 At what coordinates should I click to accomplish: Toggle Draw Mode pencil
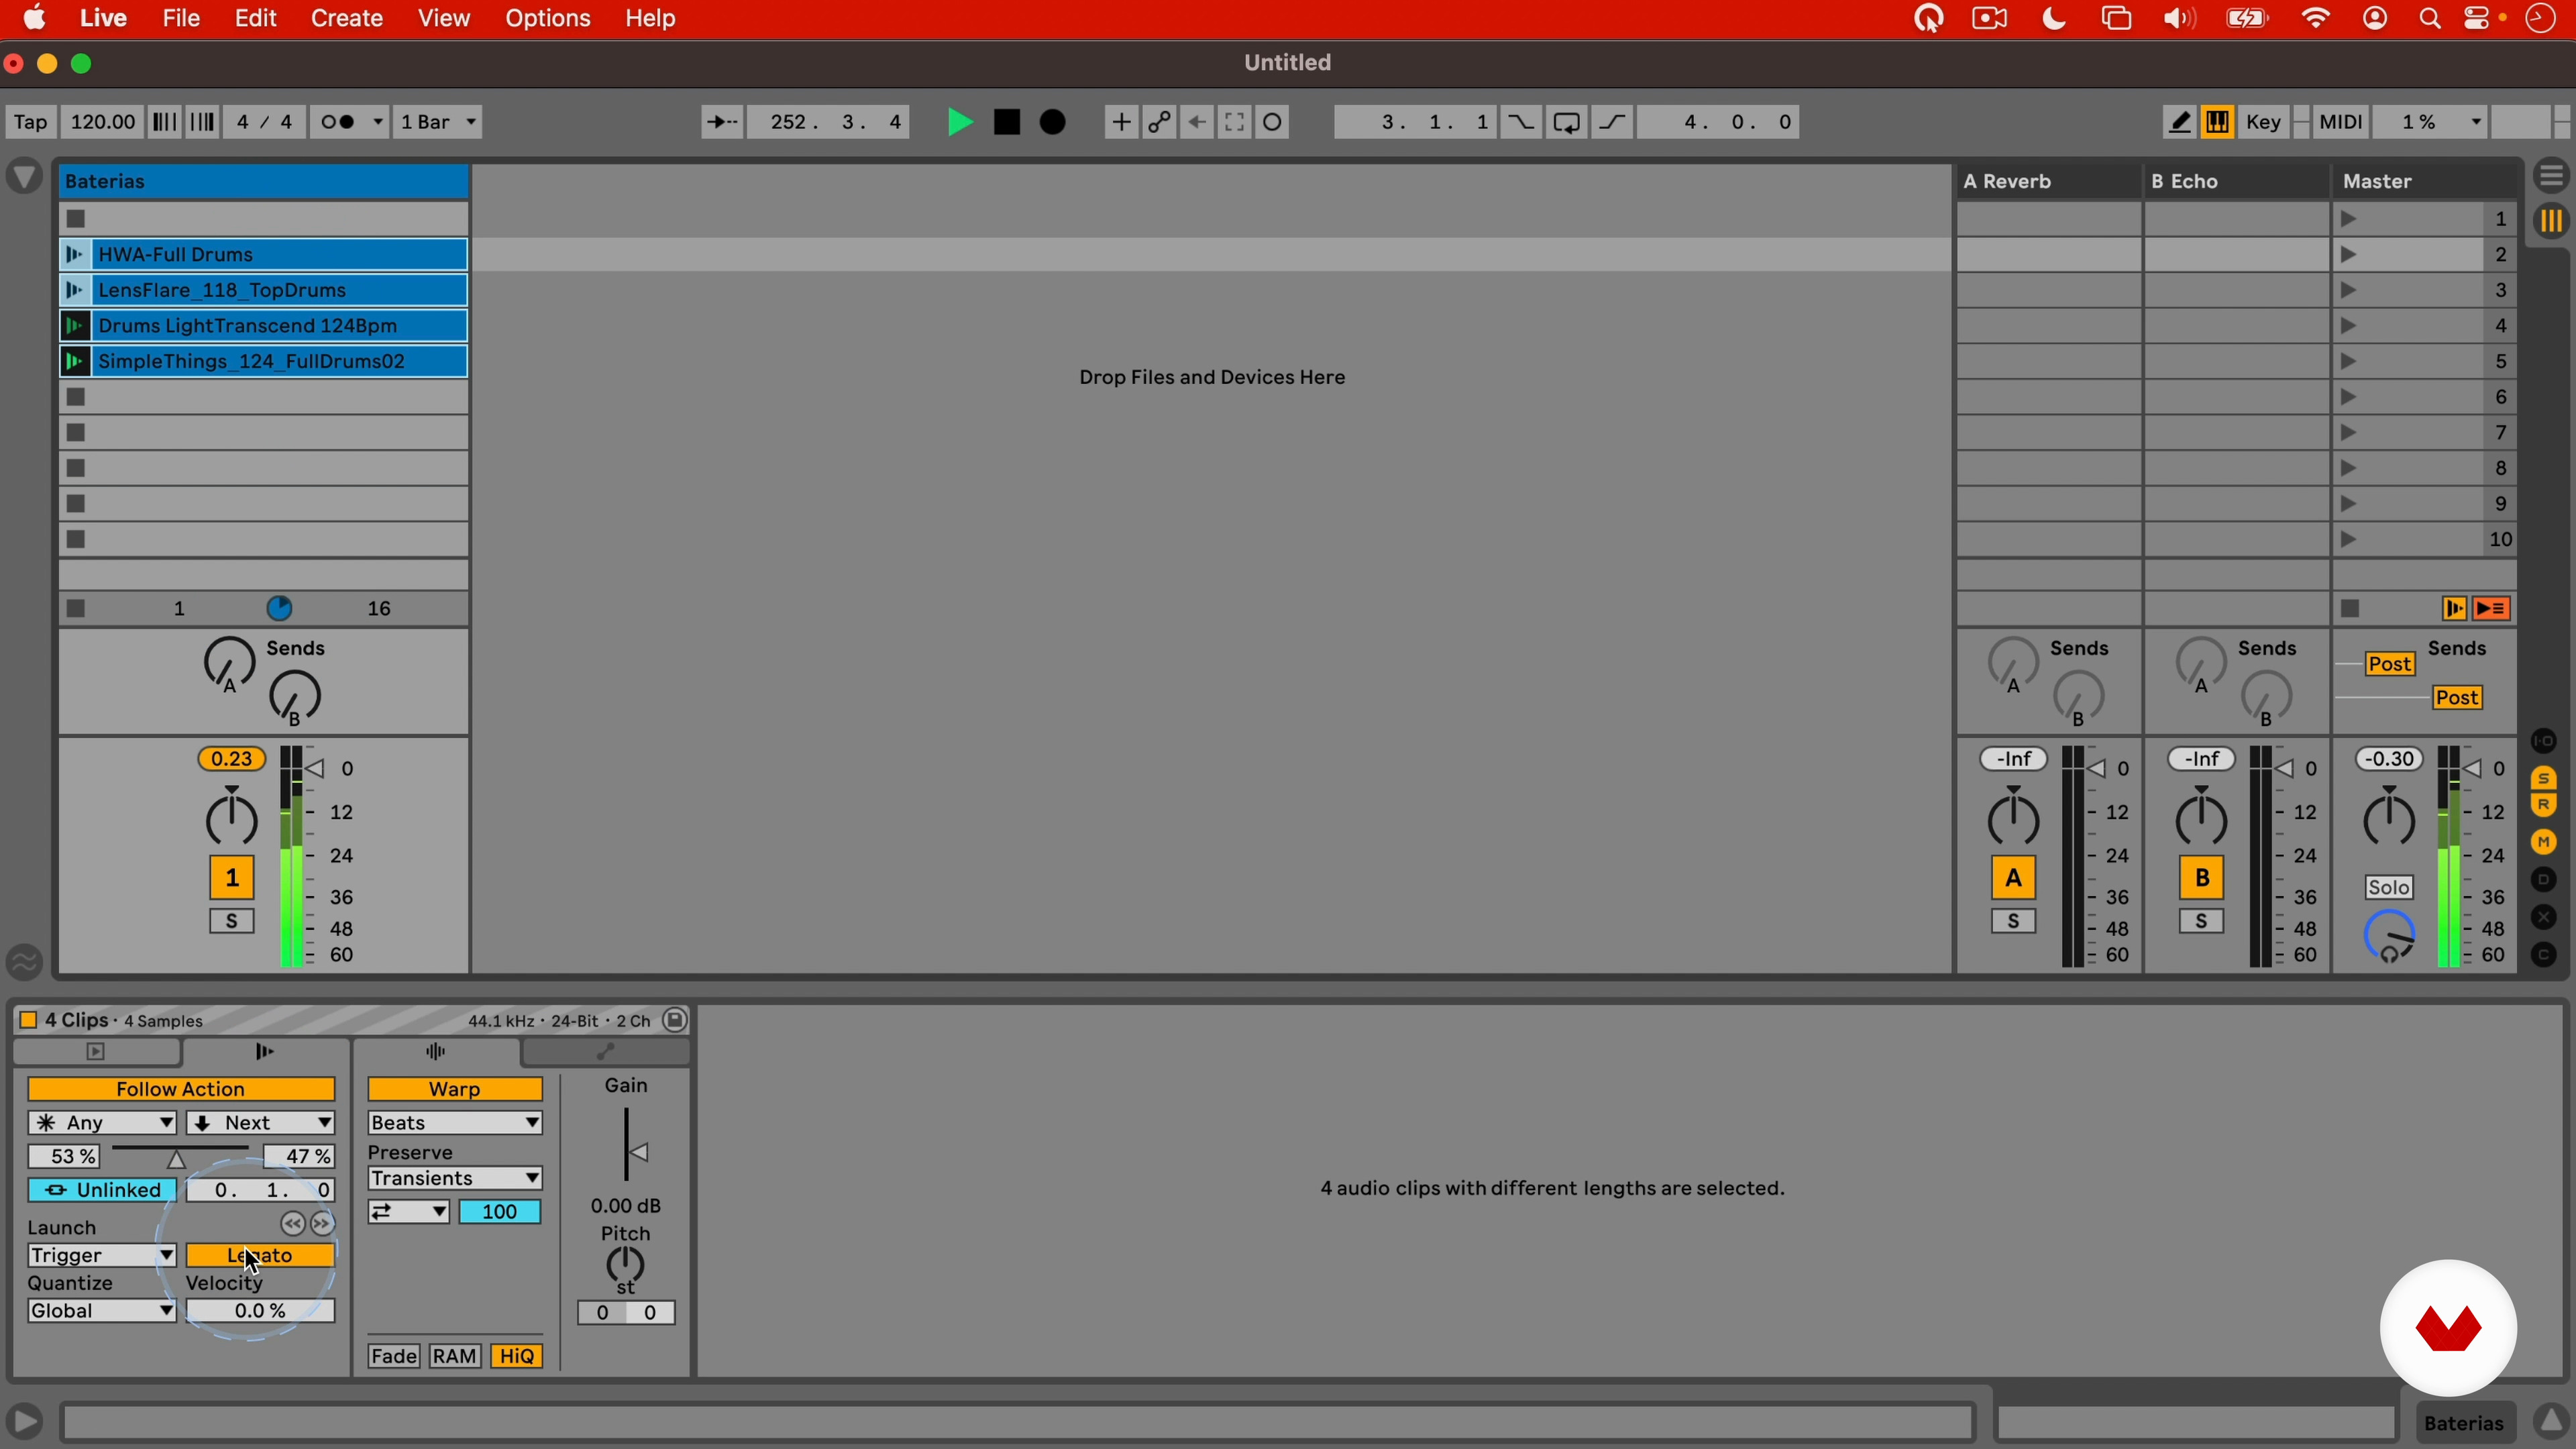[2180, 122]
